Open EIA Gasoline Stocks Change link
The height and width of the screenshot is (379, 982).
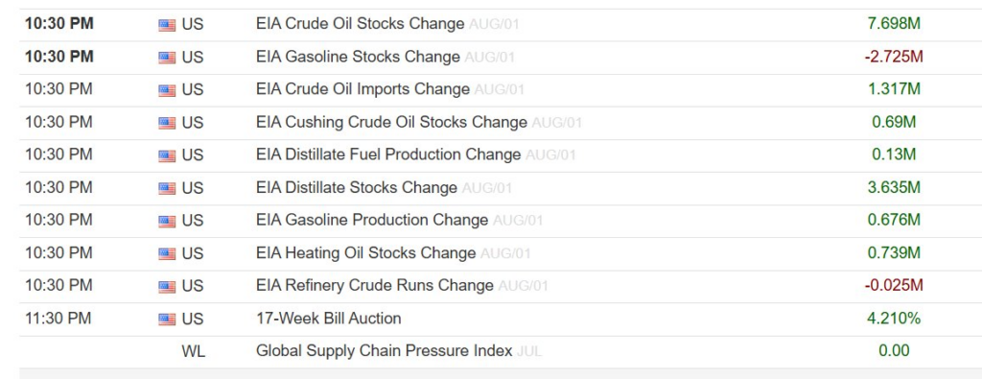tap(358, 57)
